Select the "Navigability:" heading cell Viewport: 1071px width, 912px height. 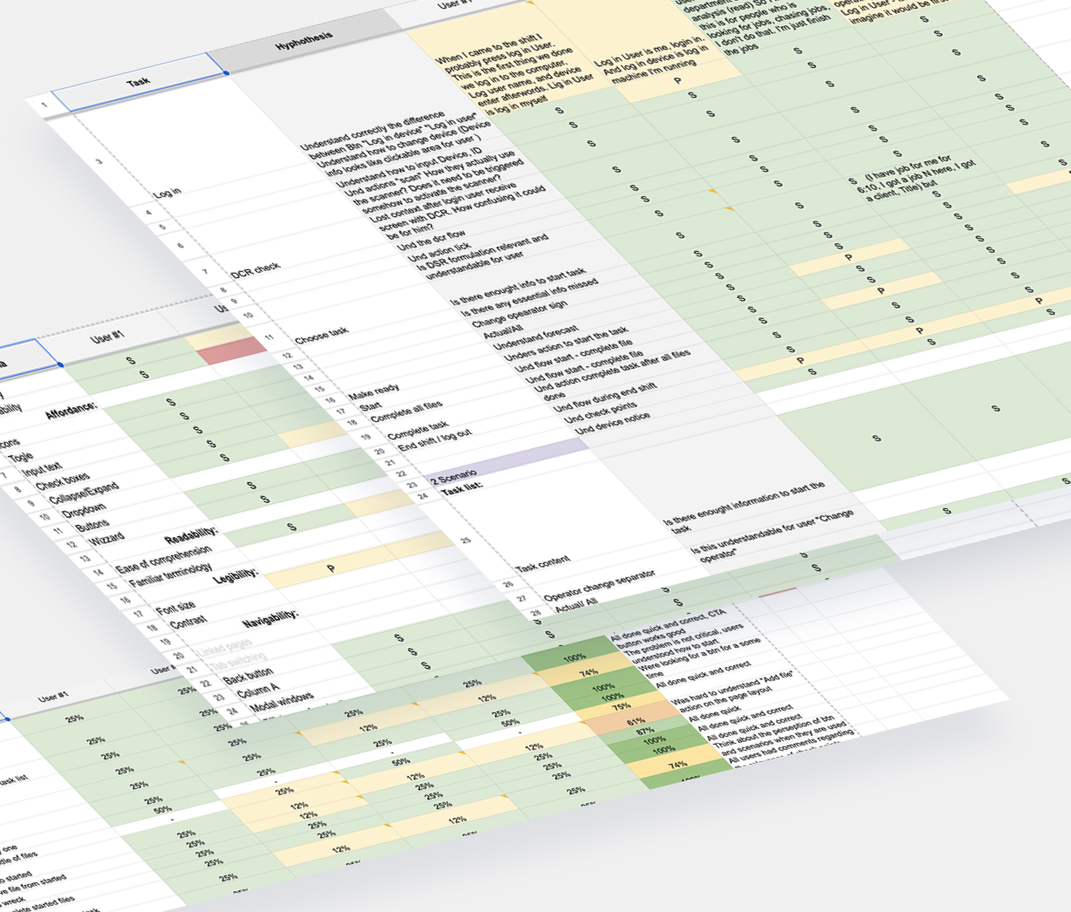[270, 619]
